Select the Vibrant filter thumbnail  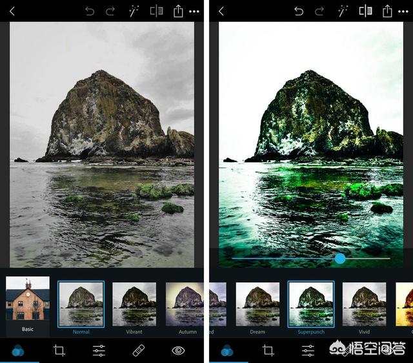pos(134,304)
